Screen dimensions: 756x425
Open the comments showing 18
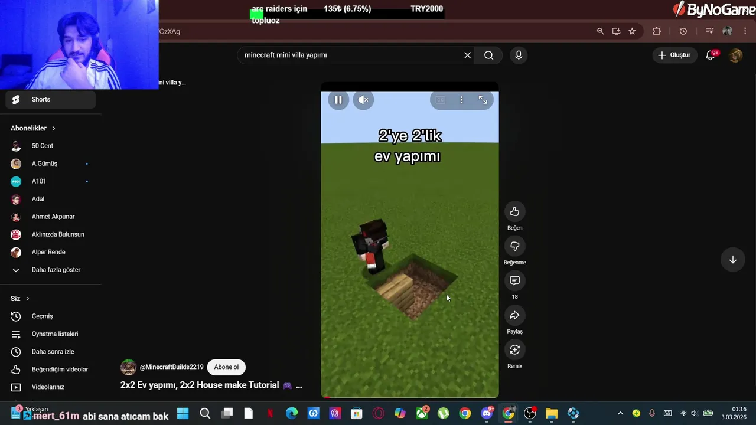(x=514, y=280)
